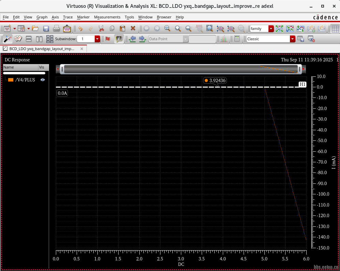Open the playing cards layout icon
This screenshot has width=340, height=271.
point(18,39)
